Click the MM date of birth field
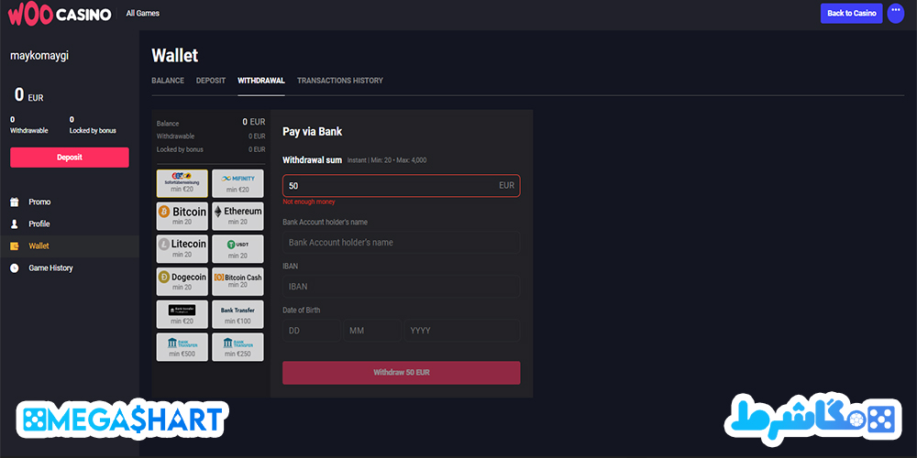917x458 pixels. 372,331
